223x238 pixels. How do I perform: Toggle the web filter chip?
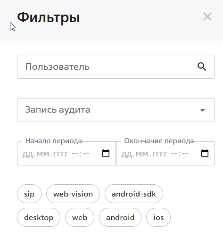[x=80, y=217]
